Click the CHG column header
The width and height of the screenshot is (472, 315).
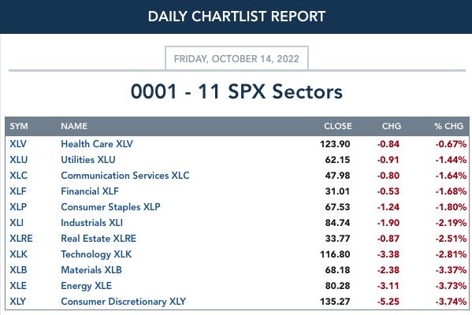click(x=392, y=126)
